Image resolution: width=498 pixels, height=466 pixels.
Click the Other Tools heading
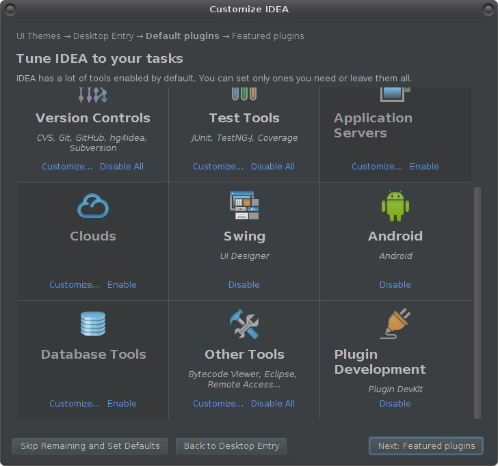pyautogui.click(x=244, y=355)
